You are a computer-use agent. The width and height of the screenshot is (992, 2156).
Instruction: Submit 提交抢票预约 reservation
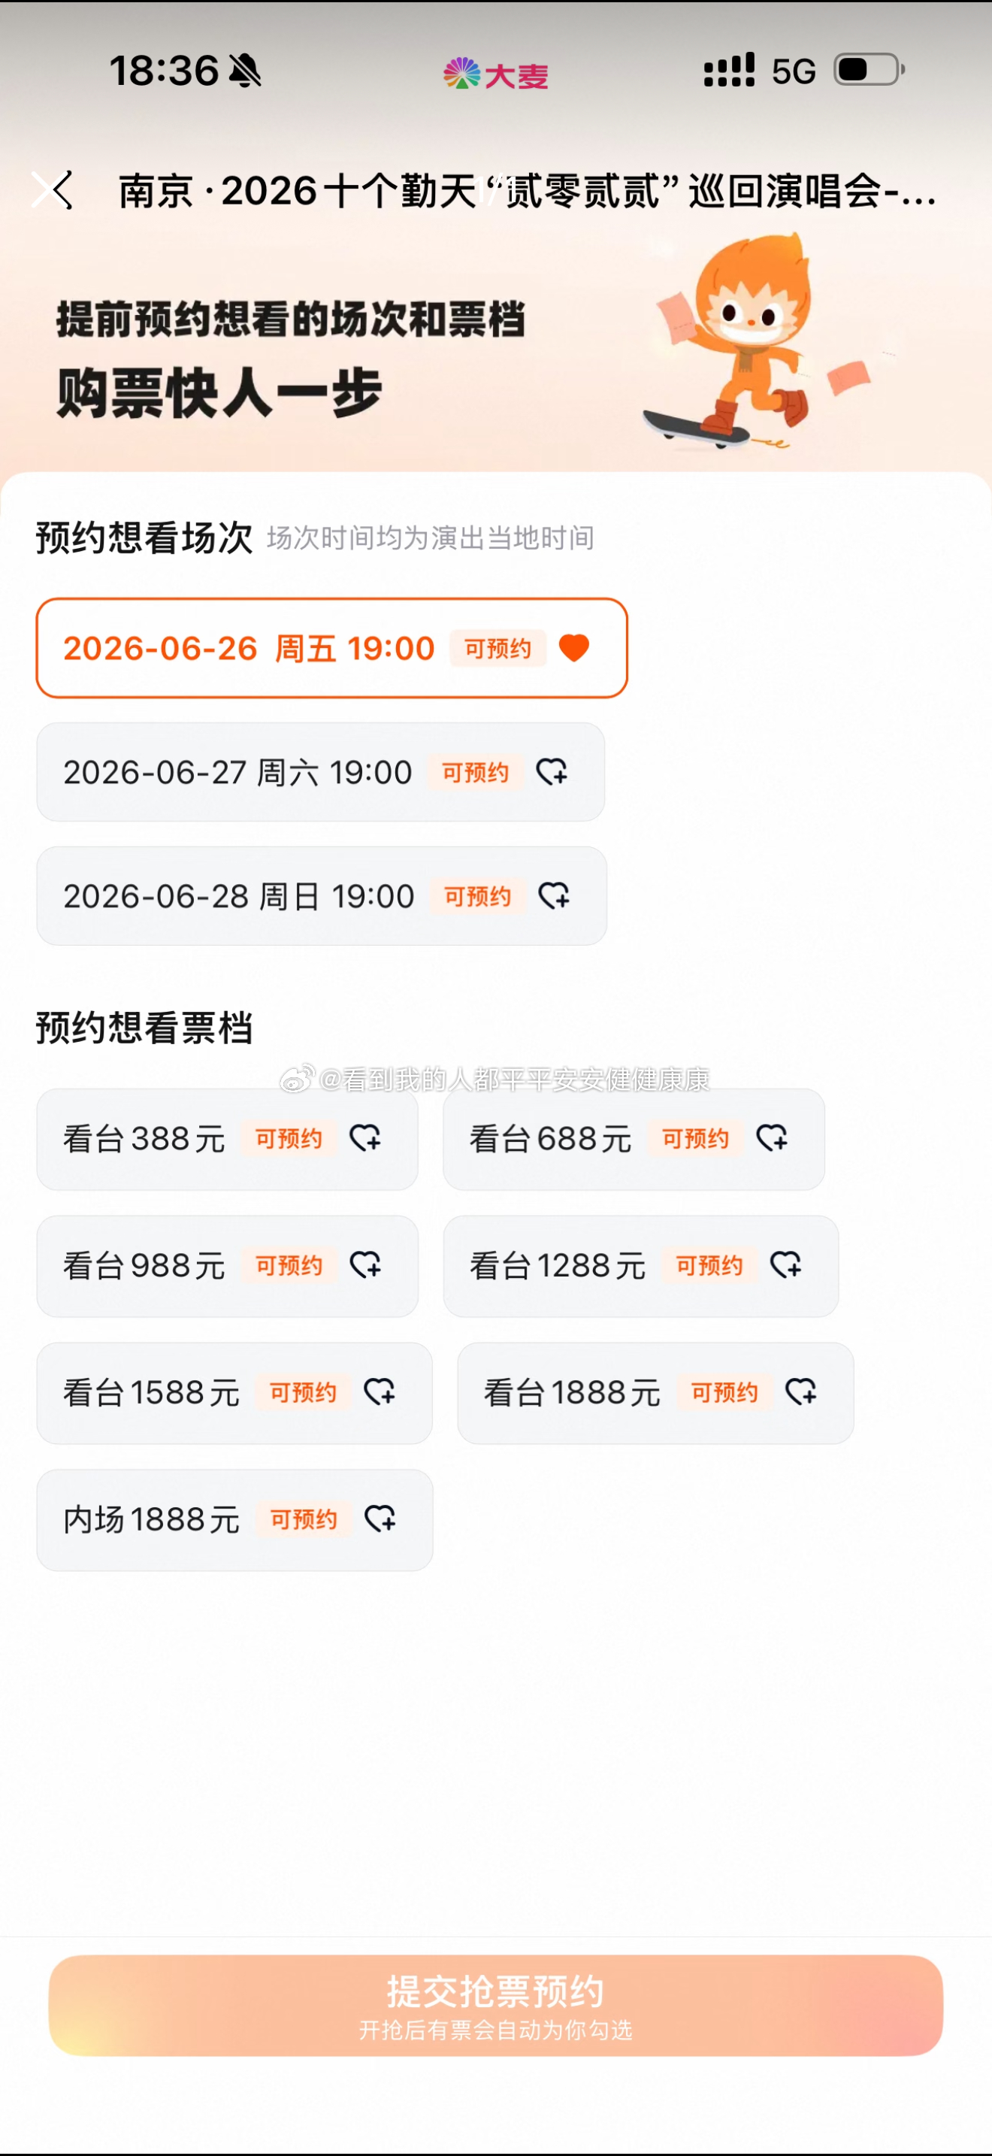[495, 2004]
